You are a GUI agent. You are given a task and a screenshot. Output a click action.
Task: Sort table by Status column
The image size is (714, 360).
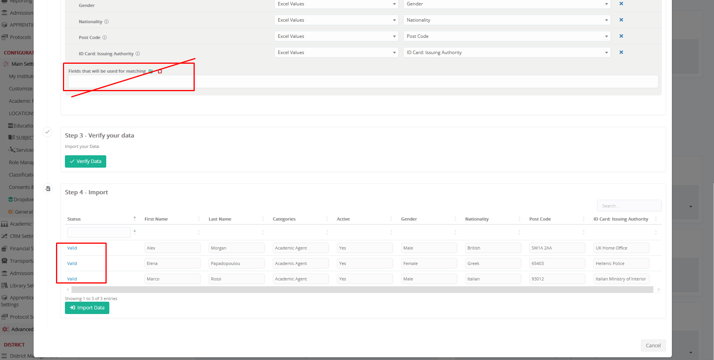tap(74, 219)
